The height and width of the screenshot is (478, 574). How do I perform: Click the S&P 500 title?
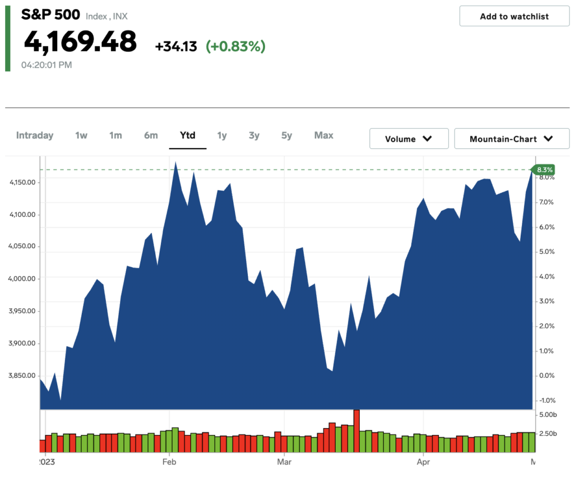point(50,15)
